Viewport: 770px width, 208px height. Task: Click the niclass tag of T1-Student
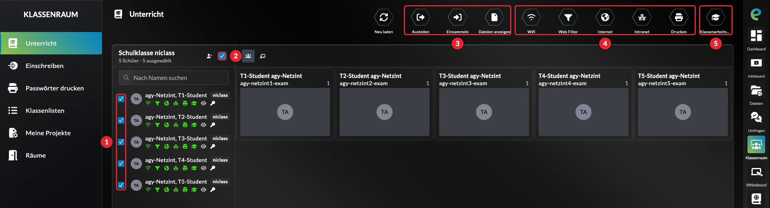point(220,95)
